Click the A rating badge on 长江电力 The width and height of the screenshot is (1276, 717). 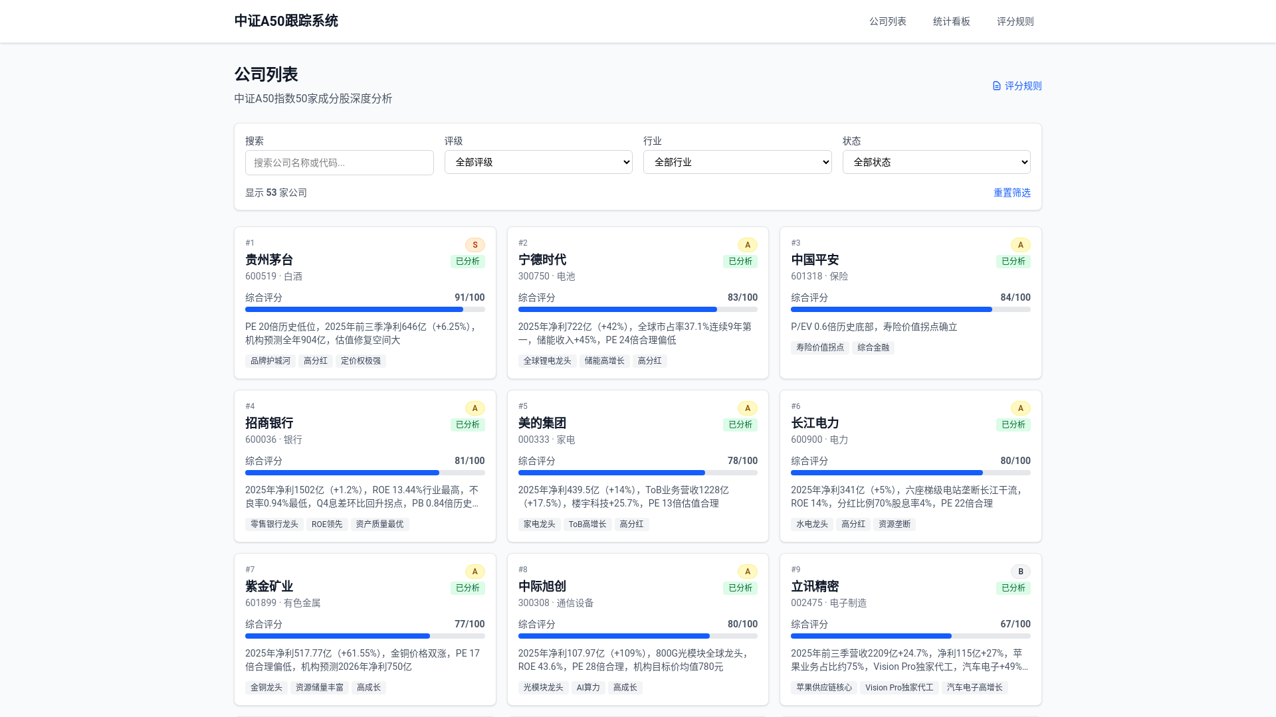point(1021,408)
